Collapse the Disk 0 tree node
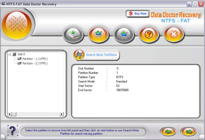205x140 pixels. (x=10, y=54)
